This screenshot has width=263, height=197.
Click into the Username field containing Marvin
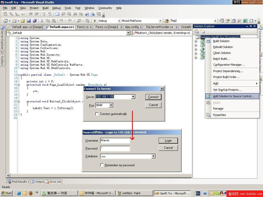pyautogui.click(x=115, y=141)
